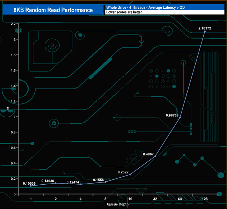The image size is (227, 209).
Task: Click the 0.4867 data label
Action: (x=149, y=154)
